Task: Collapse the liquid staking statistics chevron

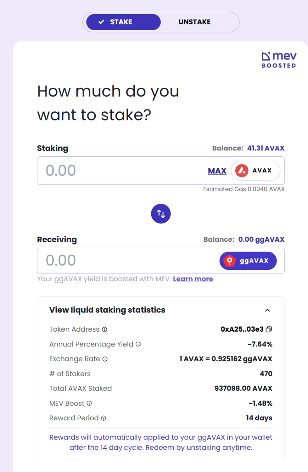Action: pyautogui.click(x=267, y=310)
